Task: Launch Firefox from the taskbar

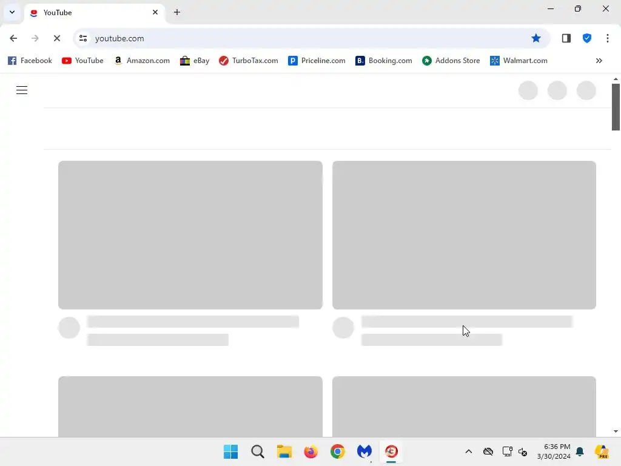Action: coord(311,451)
